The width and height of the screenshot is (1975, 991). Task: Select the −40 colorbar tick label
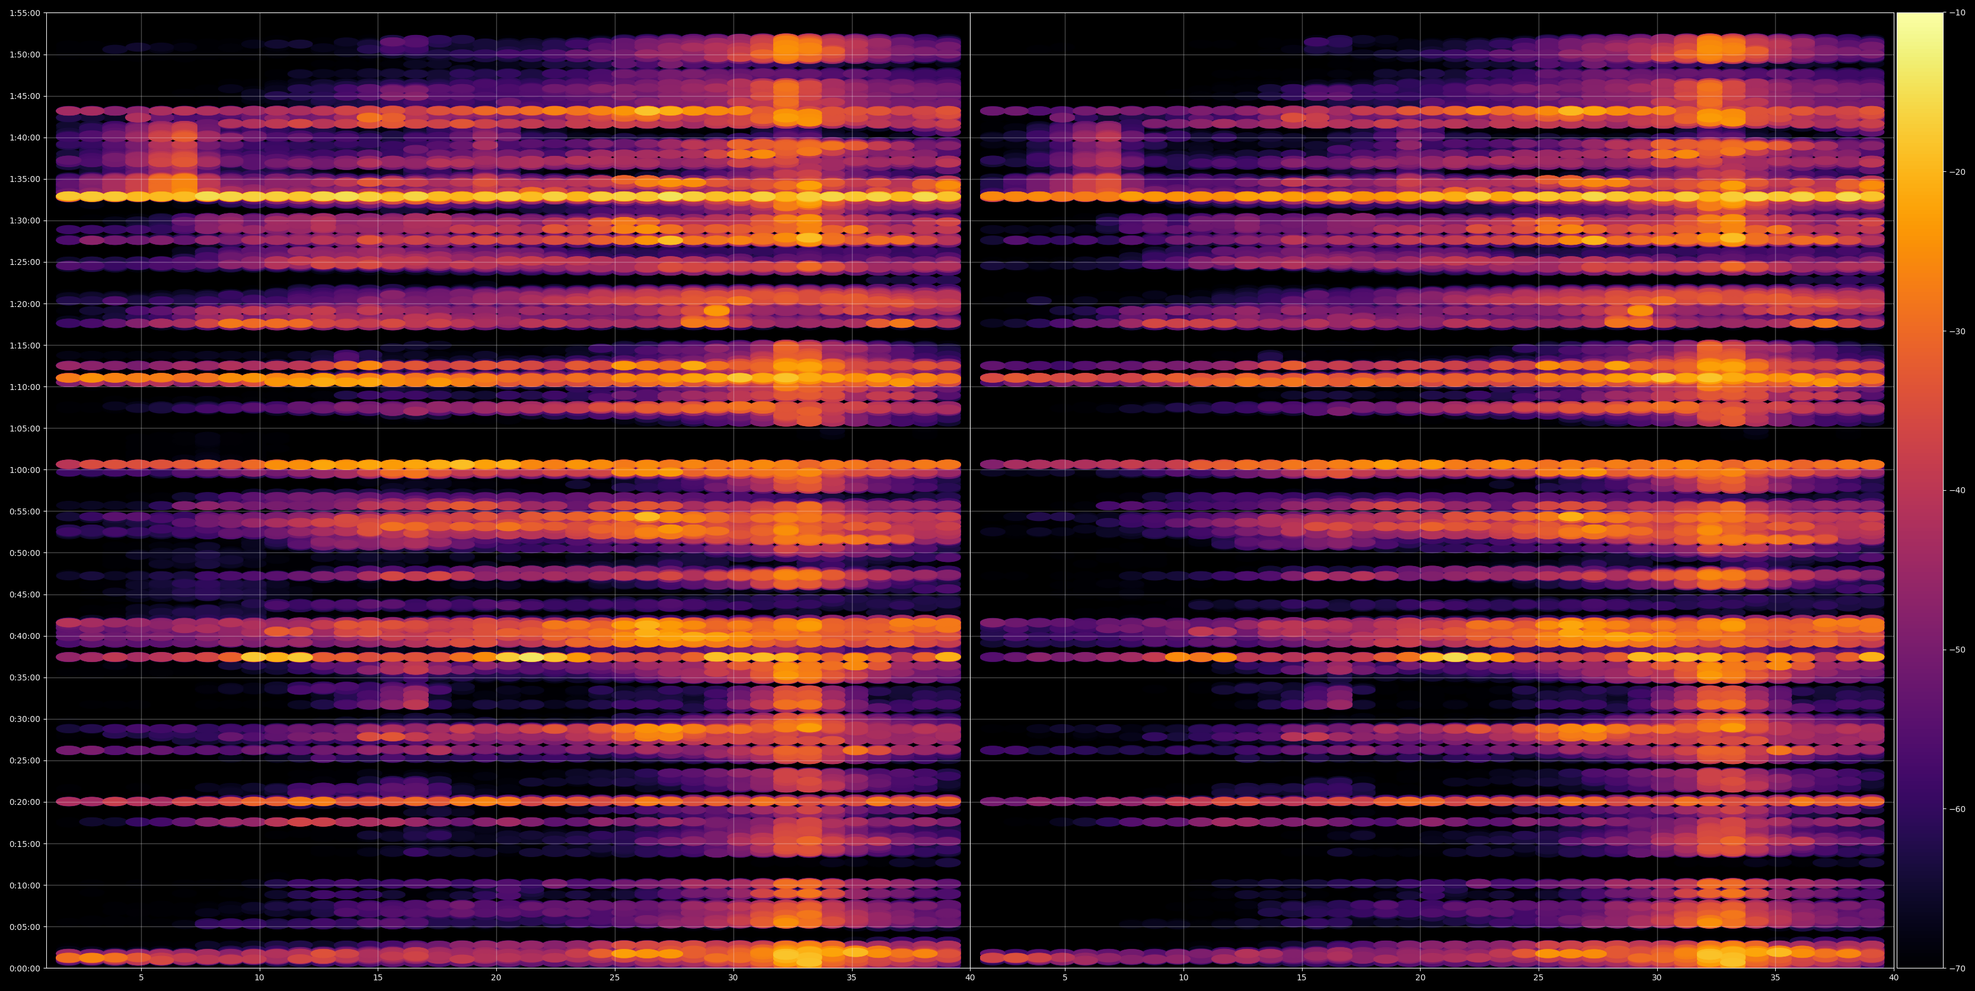[x=1957, y=491]
